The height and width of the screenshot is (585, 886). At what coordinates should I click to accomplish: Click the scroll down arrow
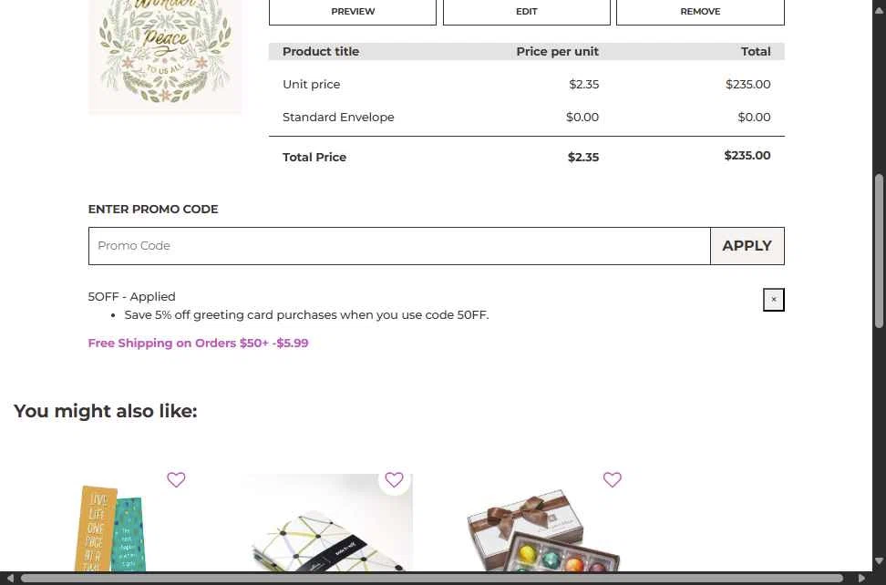(879, 561)
